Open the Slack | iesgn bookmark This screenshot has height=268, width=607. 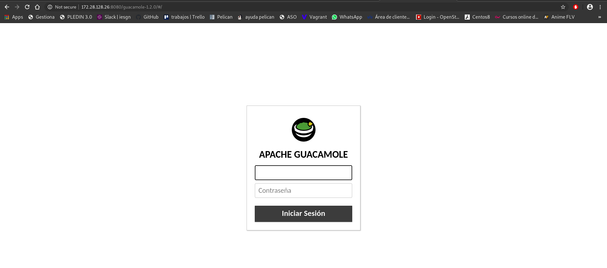(x=114, y=17)
